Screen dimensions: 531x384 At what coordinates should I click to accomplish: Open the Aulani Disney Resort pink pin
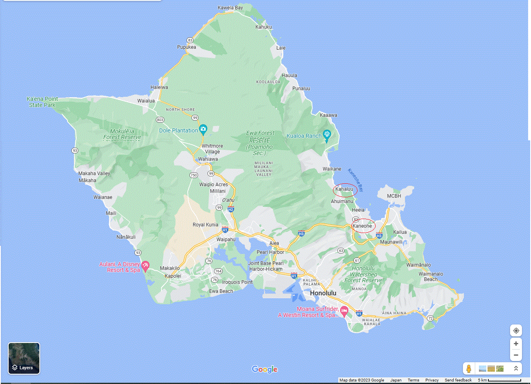[x=145, y=266]
